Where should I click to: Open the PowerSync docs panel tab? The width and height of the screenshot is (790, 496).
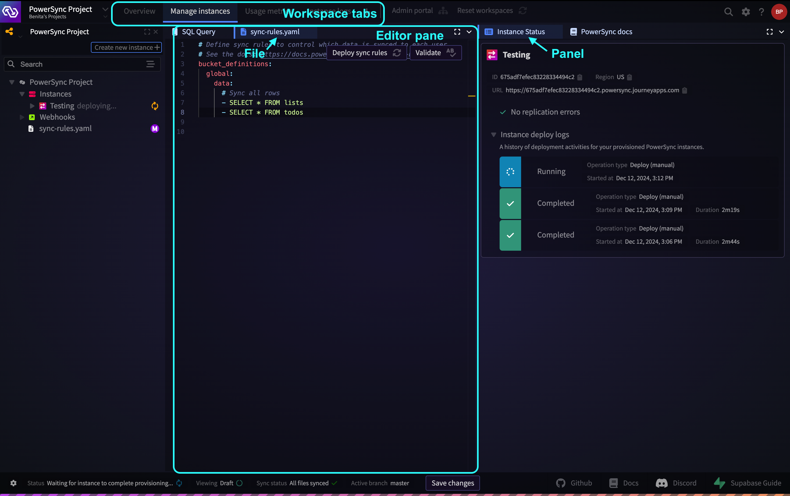point(601,31)
